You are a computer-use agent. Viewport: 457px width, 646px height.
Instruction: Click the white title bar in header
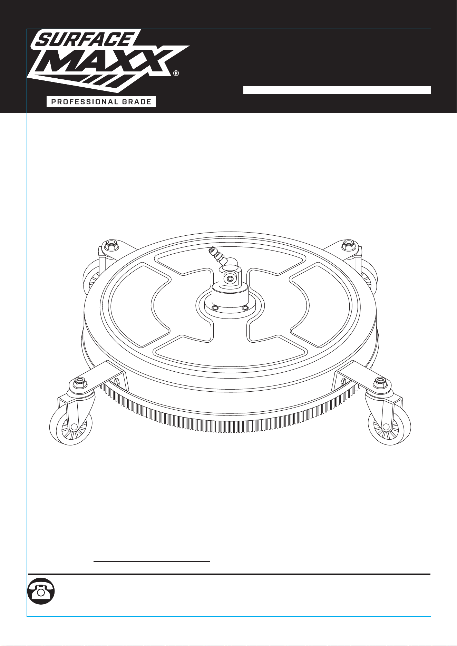click(x=337, y=90)
